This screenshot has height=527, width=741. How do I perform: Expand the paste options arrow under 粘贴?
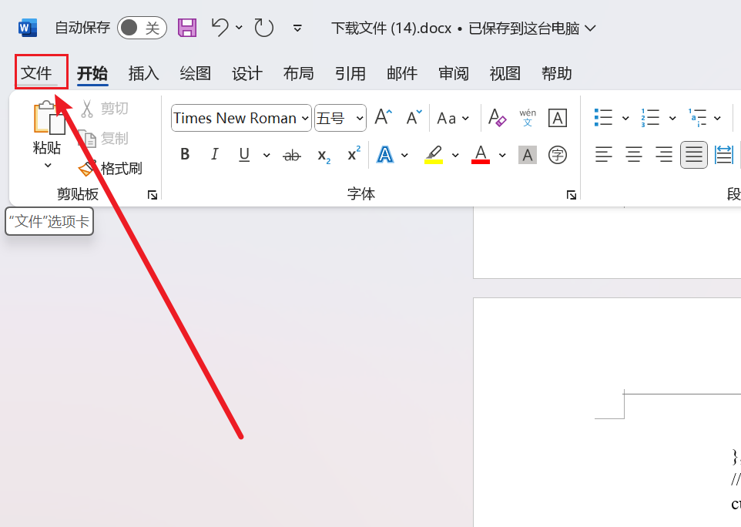[x=48, y=166]
